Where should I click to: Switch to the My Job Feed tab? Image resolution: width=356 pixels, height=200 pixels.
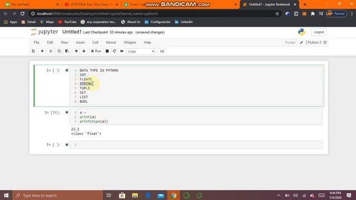31,4
